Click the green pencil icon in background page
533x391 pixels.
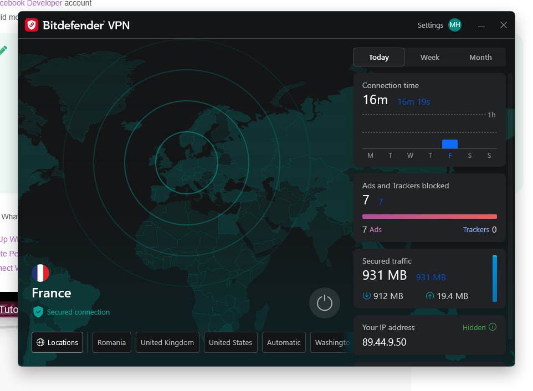3,50
